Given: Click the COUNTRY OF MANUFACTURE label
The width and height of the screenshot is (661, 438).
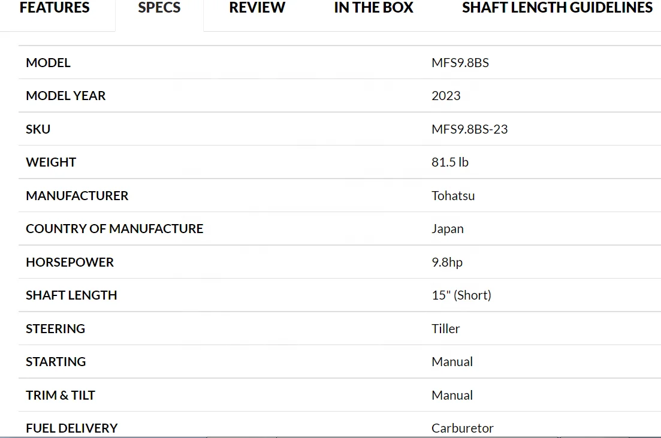Looking at the screenshot, I should point(114,229).
